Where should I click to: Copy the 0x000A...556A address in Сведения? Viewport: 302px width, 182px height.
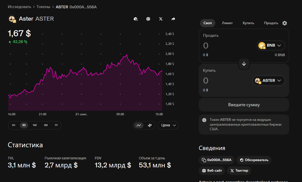coord(216,160)
